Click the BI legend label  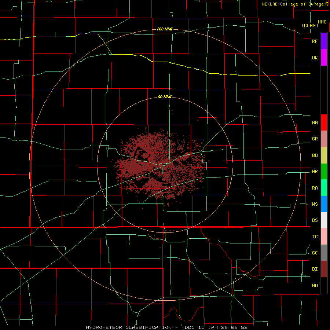pos(315,269)
